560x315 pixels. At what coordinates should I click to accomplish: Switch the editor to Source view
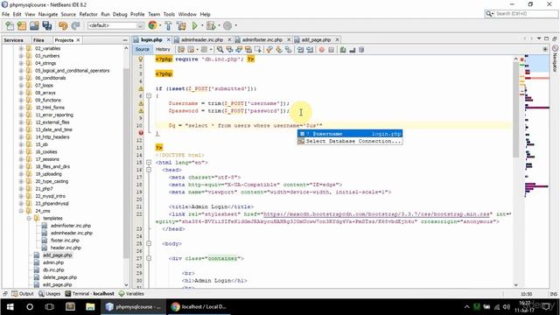click(x=142, y=49)
